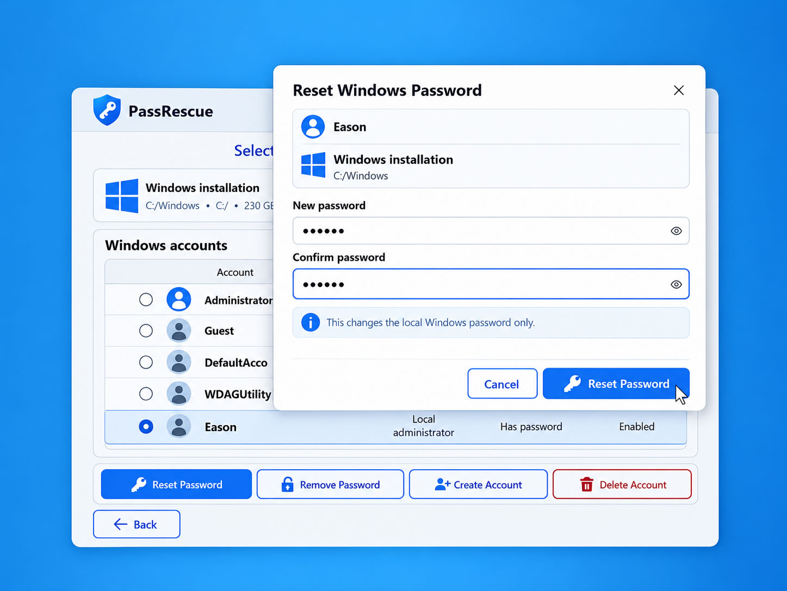Screen dimensions: 787x591
Task: Show the Confirm password characters
Action: (x=676, y=284)
